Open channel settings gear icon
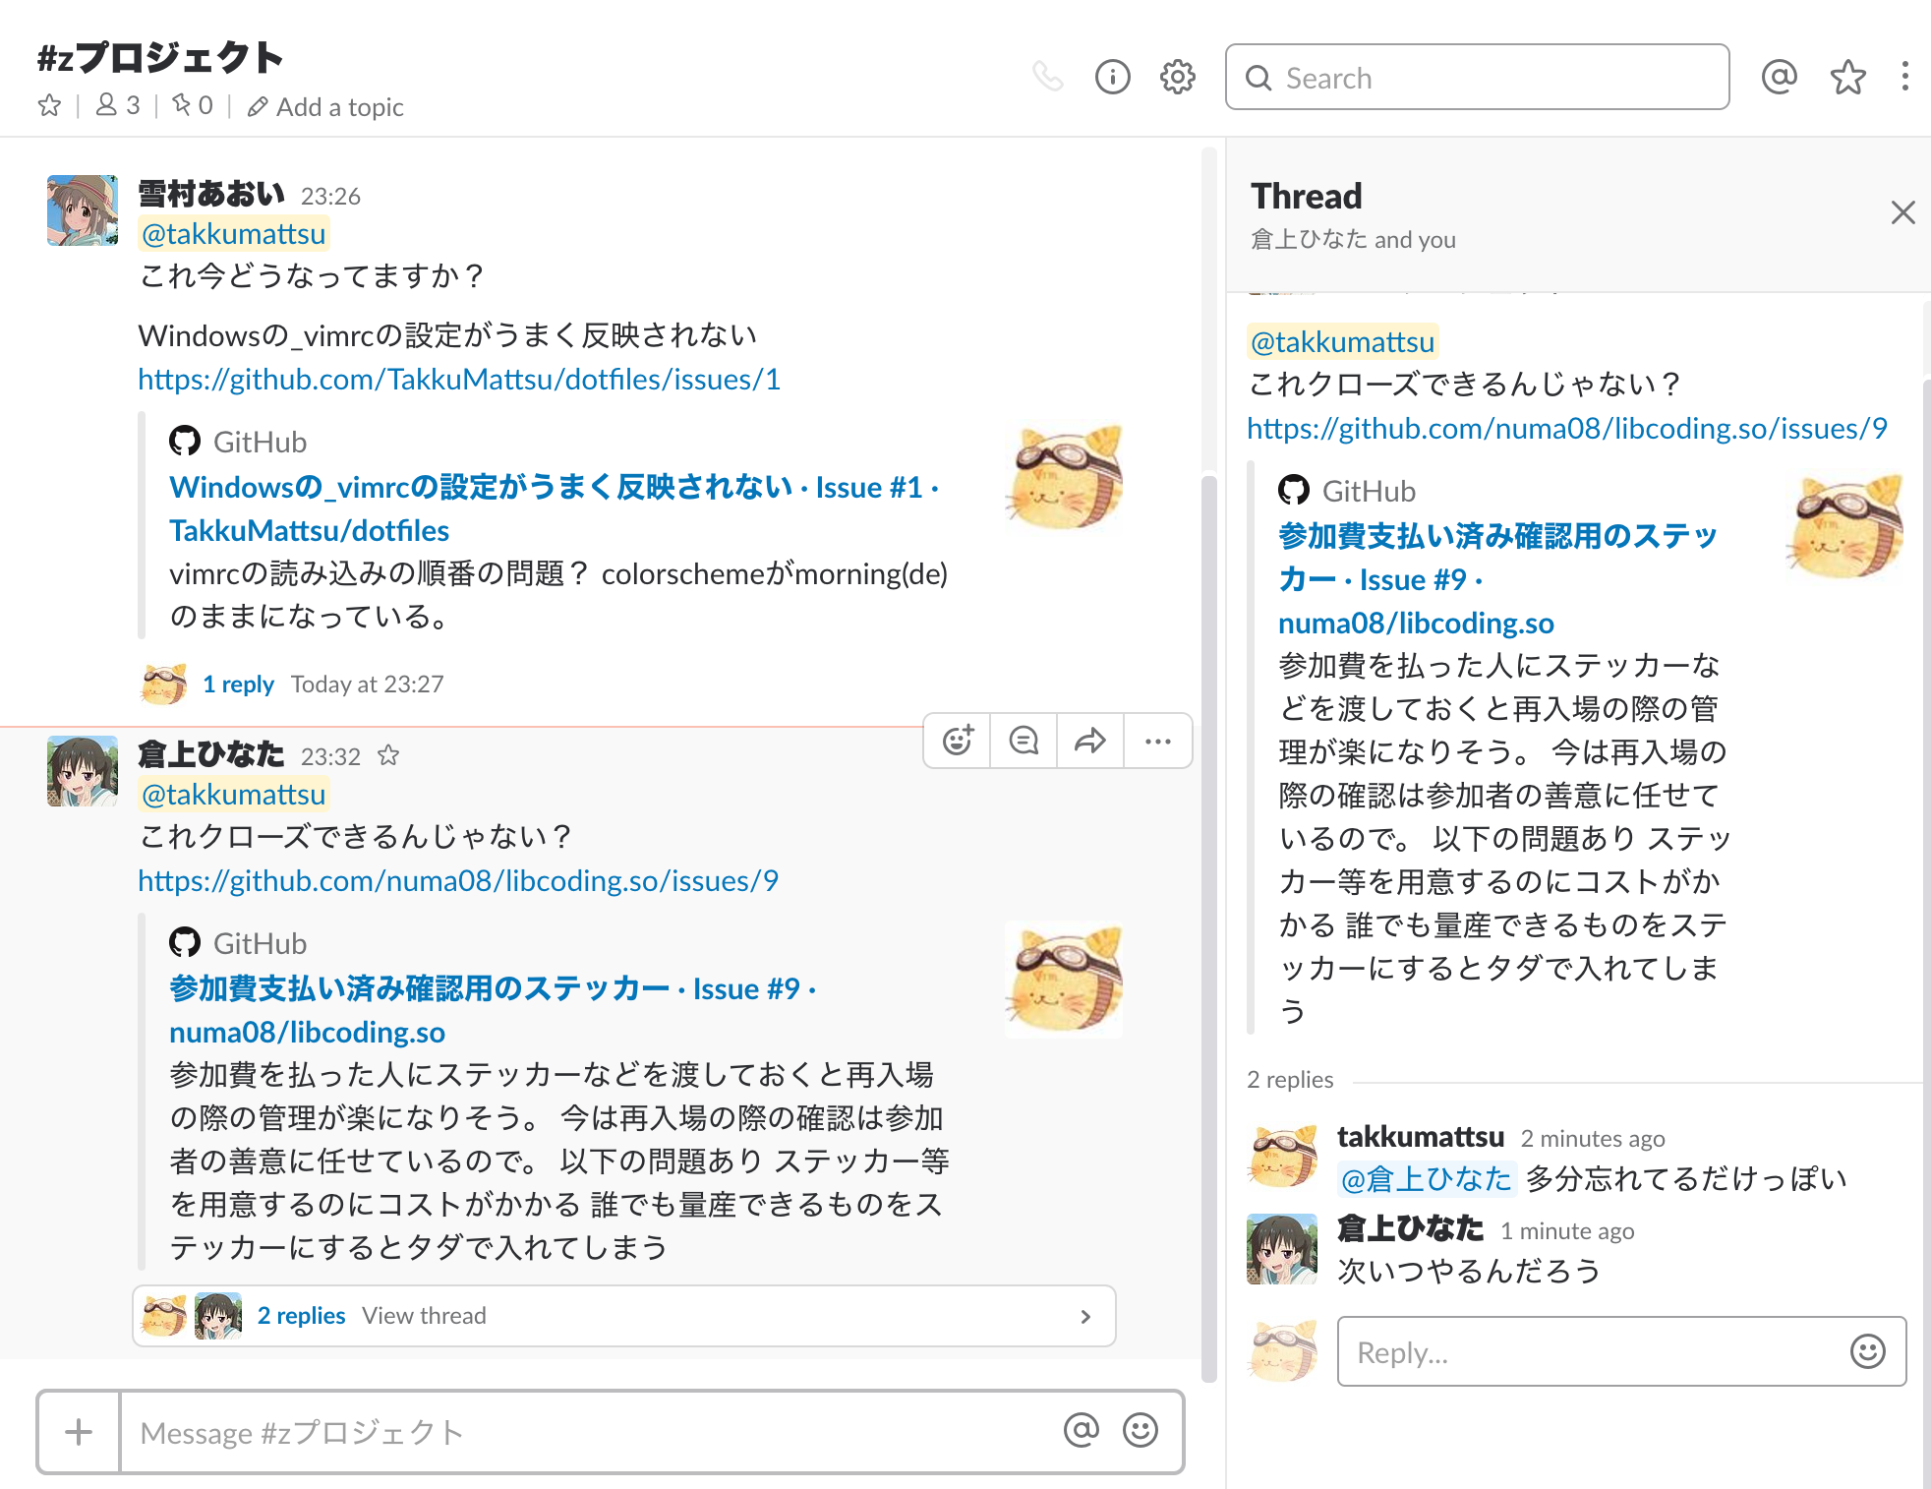The height and width of the screenshot is (1489, 1931). (x=1177, y=77)
